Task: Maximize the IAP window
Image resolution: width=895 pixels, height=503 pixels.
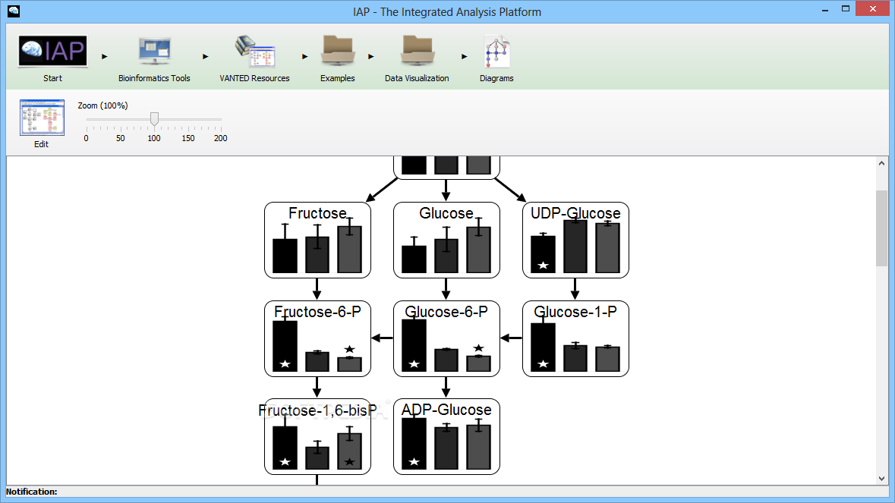Action: coord(846,9)
